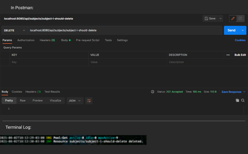
Task: Open the Cookies link
Action: (240, 40)
